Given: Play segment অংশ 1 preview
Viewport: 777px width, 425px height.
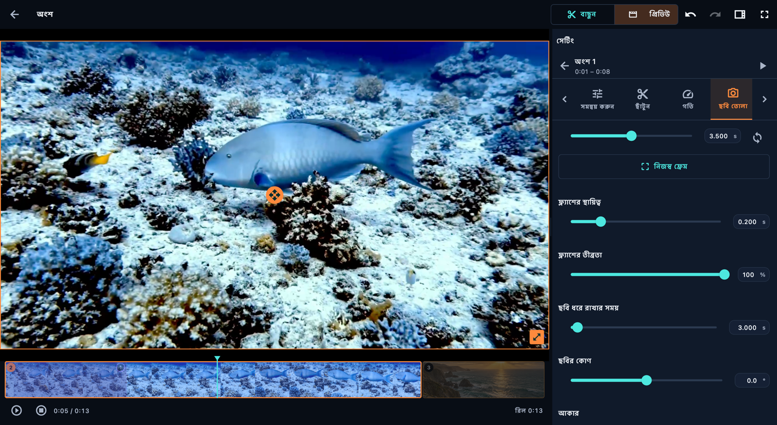Looking at the screenshot, I should [x=763, y=66].
